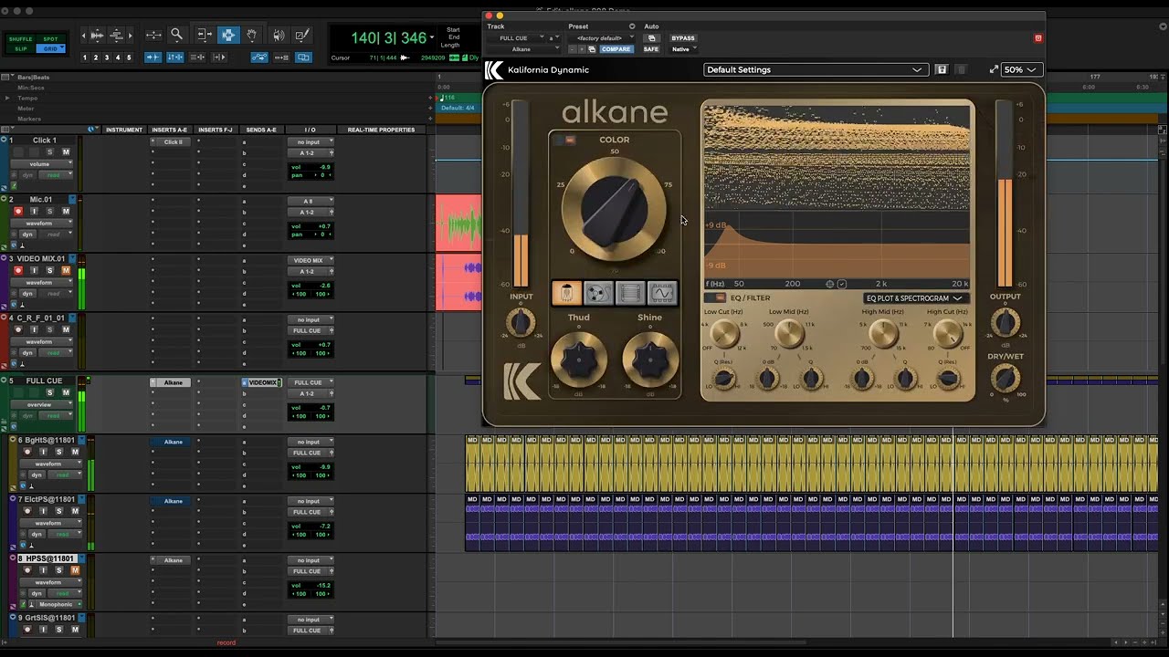This screenshot has height=657, width=1169.
Task: Solo the FULL CUE track
Action: pos(49,392)
